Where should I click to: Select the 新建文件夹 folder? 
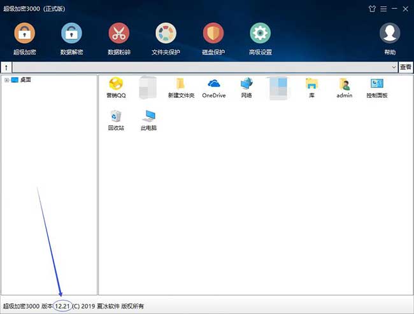coord(181,88)
